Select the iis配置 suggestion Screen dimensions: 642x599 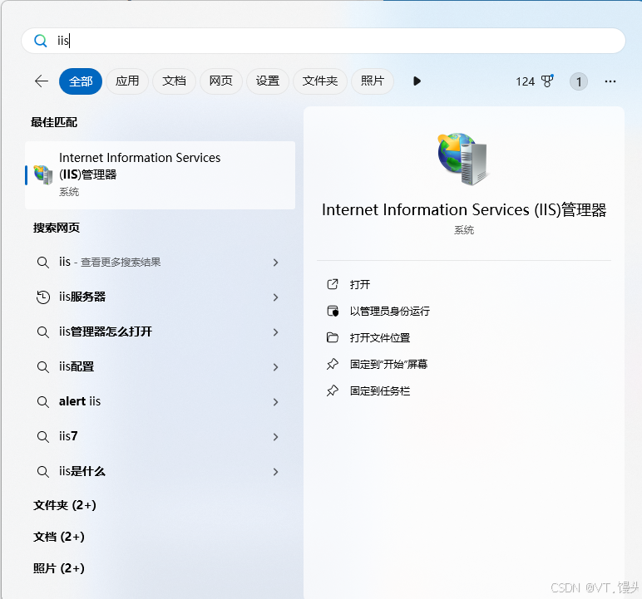pyautogui.click(x=160, y=366)
